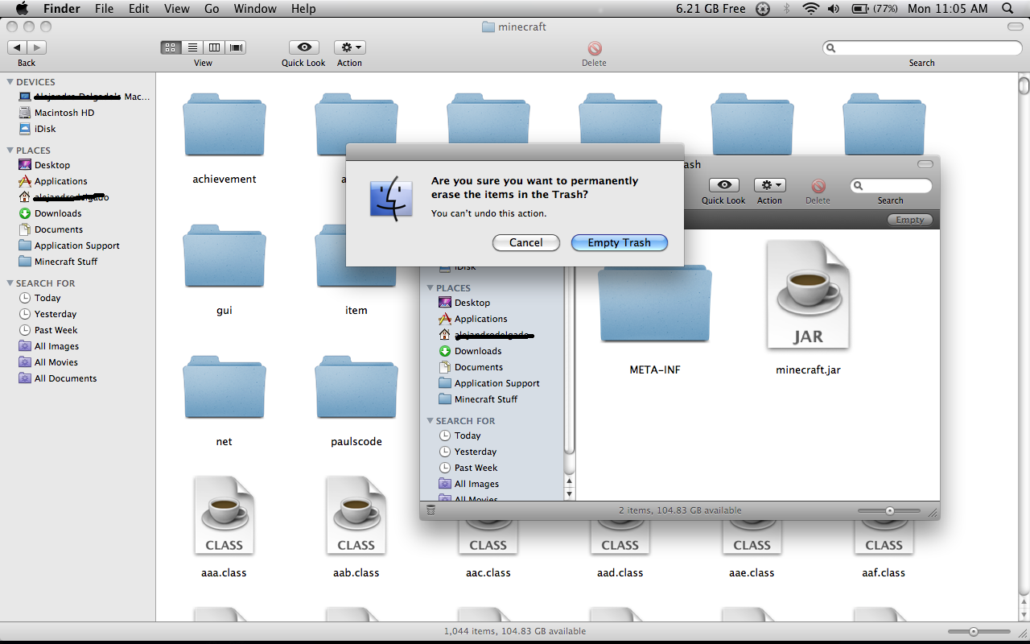This screenshot has width=1030, height=644.
Task: Open Spotlight search in menu bar
Action: 1007,9
